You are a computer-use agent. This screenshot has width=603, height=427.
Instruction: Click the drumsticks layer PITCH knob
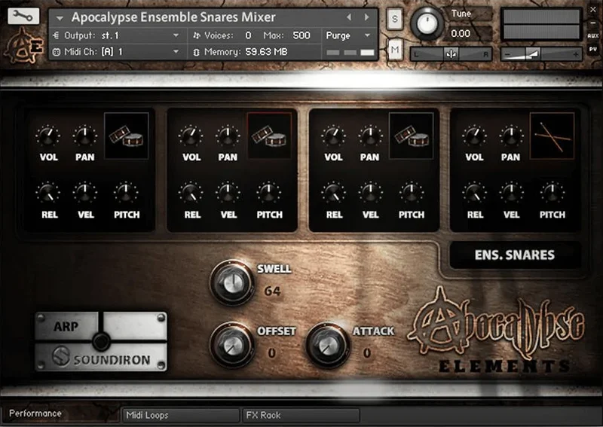pos(552,193)
